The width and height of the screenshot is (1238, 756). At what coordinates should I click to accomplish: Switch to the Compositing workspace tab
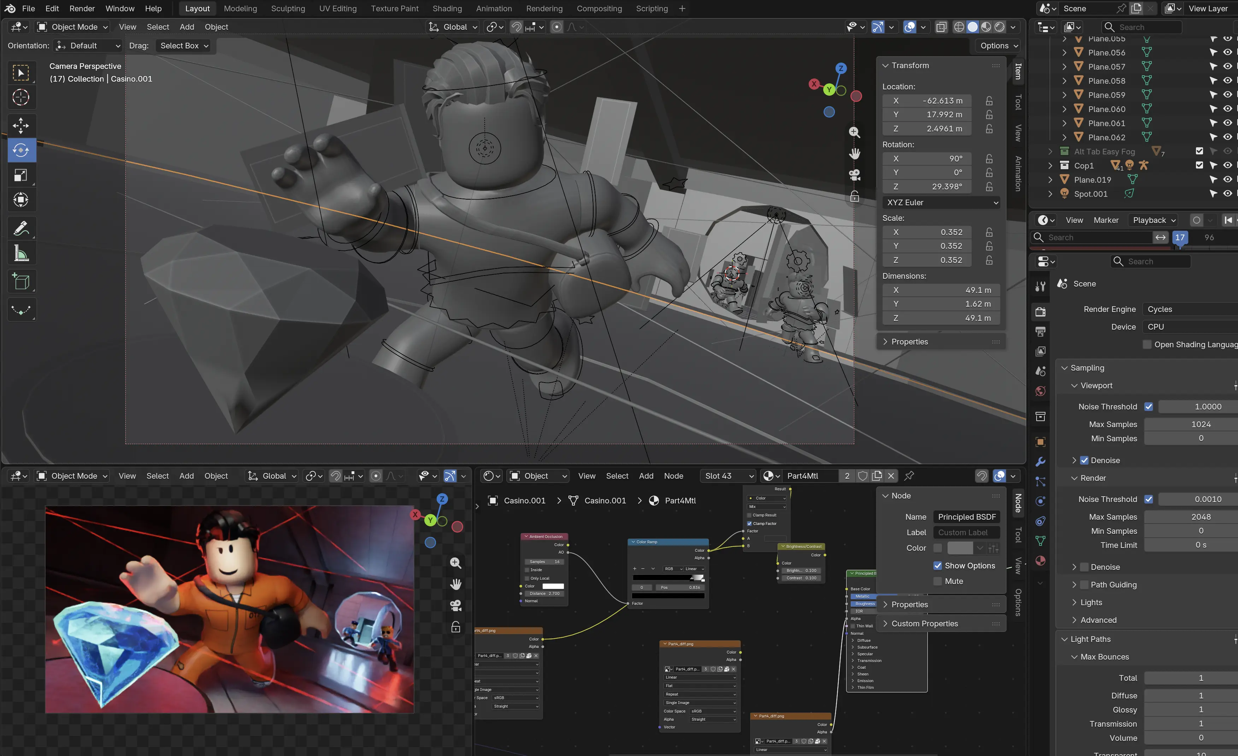coord(599,8)
